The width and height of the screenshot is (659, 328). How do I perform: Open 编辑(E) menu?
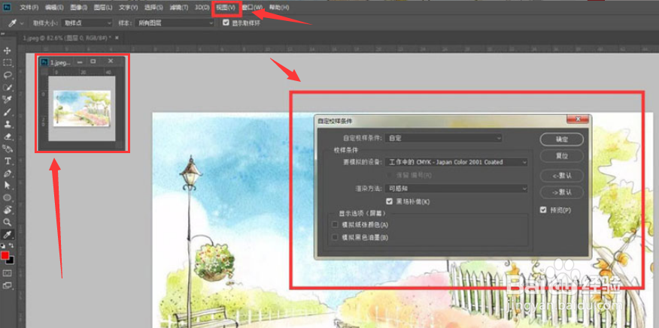pos(54,8)
